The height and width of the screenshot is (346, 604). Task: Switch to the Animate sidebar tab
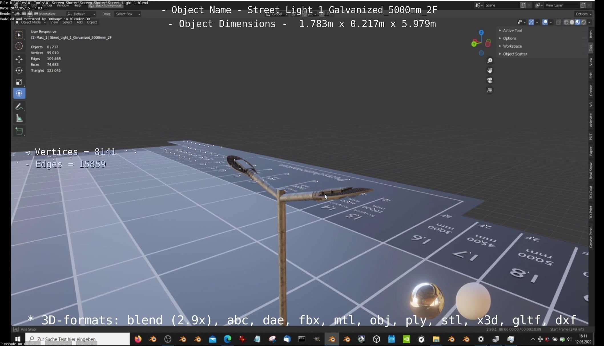tap(591, 120)
